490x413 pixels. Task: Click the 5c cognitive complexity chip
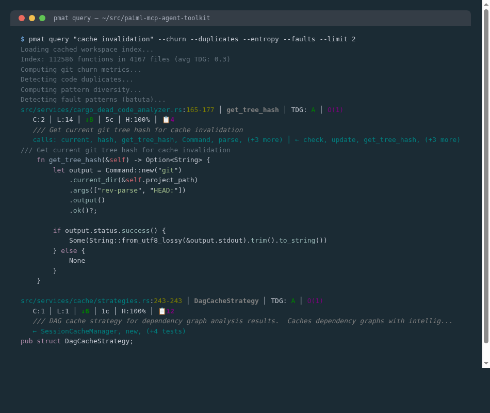point(109,119)
